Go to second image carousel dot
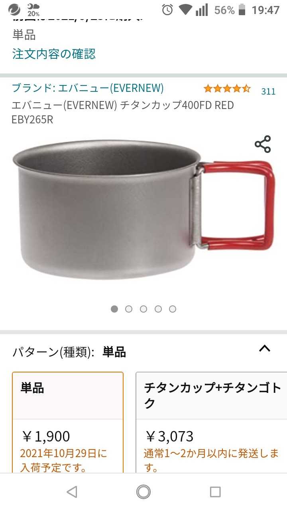 [x=129, y=309]
